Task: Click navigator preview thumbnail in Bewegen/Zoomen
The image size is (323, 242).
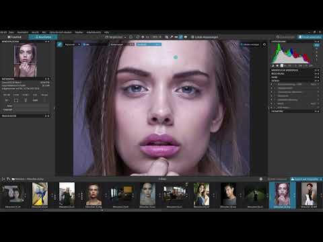Action: click(25, 61)
